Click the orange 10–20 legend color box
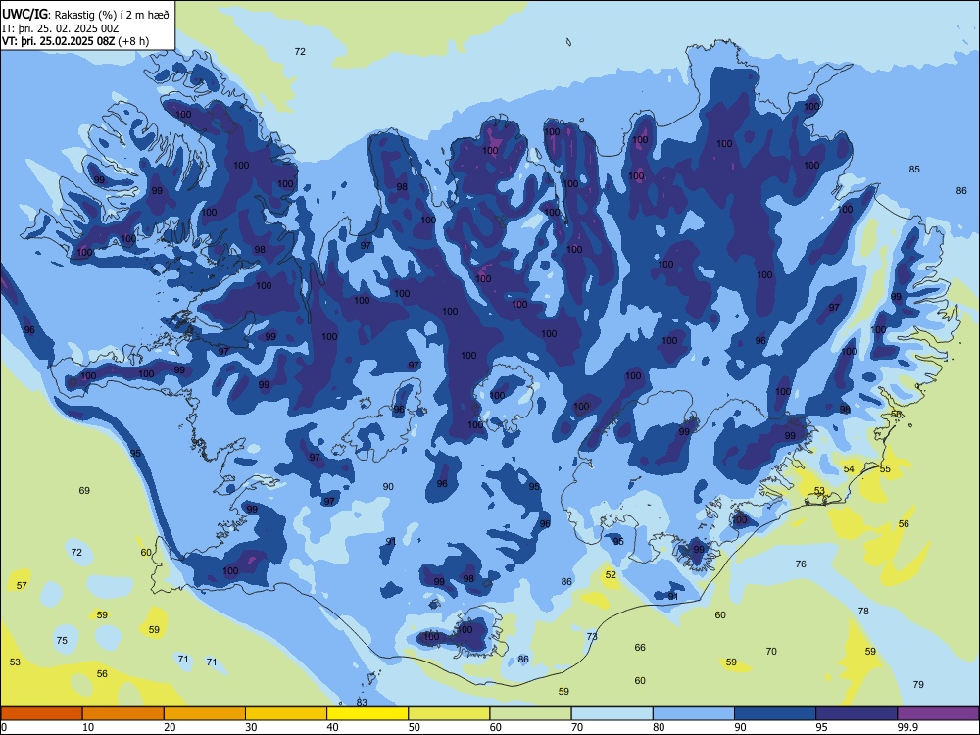 coord(123,713)
